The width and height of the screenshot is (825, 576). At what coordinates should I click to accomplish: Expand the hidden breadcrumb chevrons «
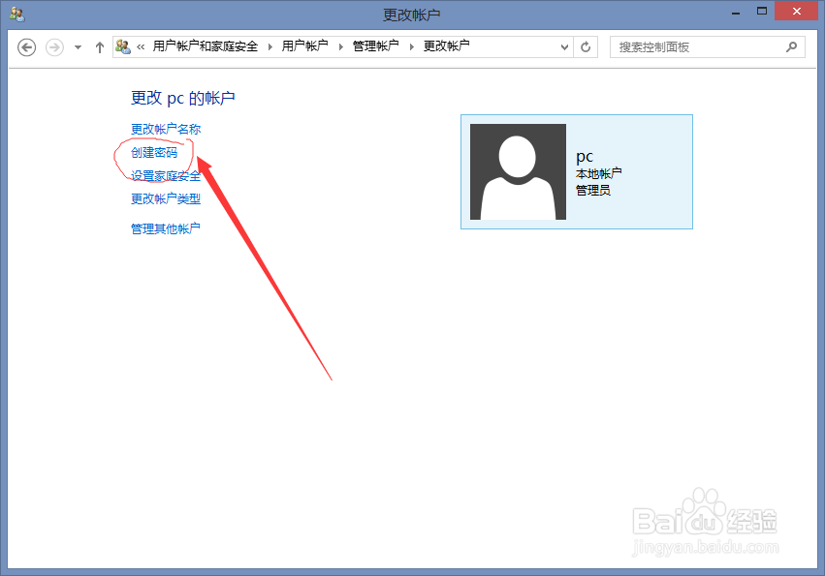141,46
